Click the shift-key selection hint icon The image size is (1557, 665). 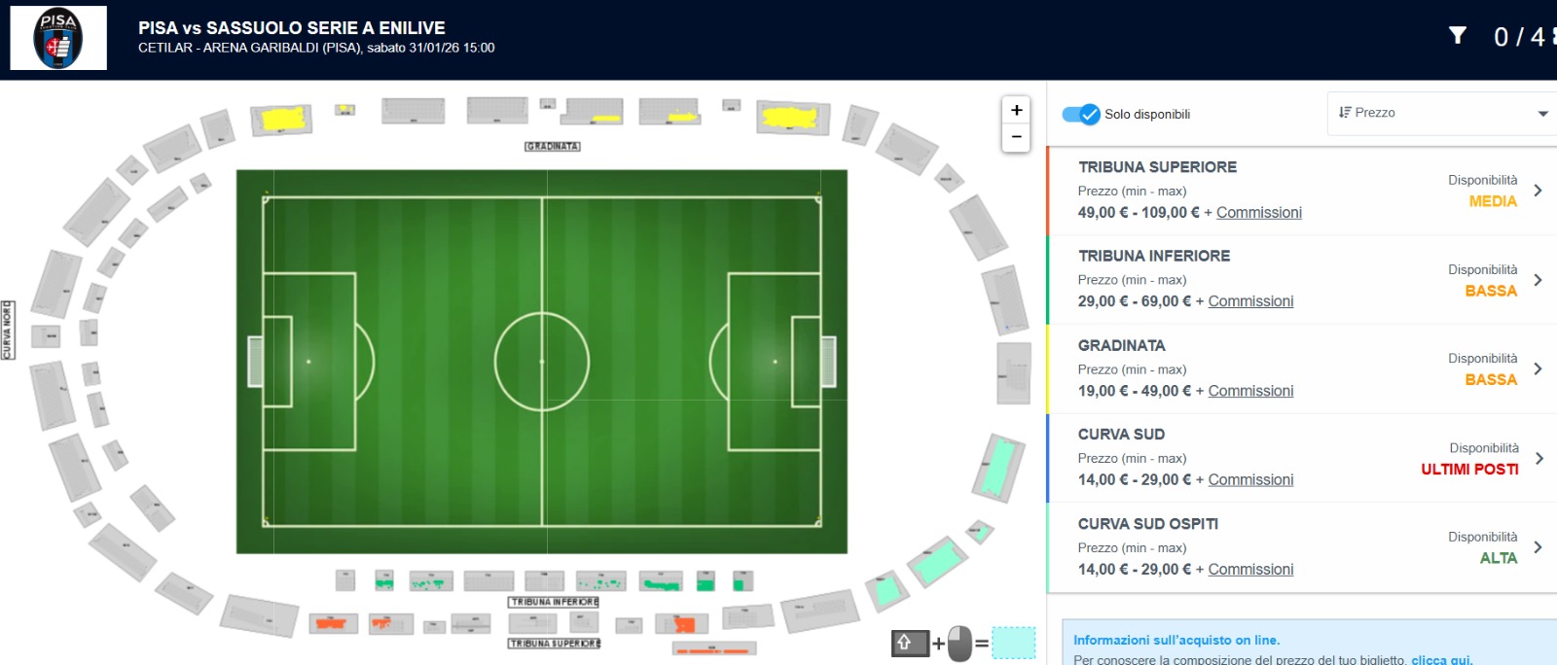(x=909, y=643)
